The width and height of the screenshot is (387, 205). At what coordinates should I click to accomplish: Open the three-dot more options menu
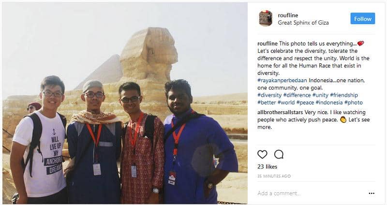click(x=372, y=193)
